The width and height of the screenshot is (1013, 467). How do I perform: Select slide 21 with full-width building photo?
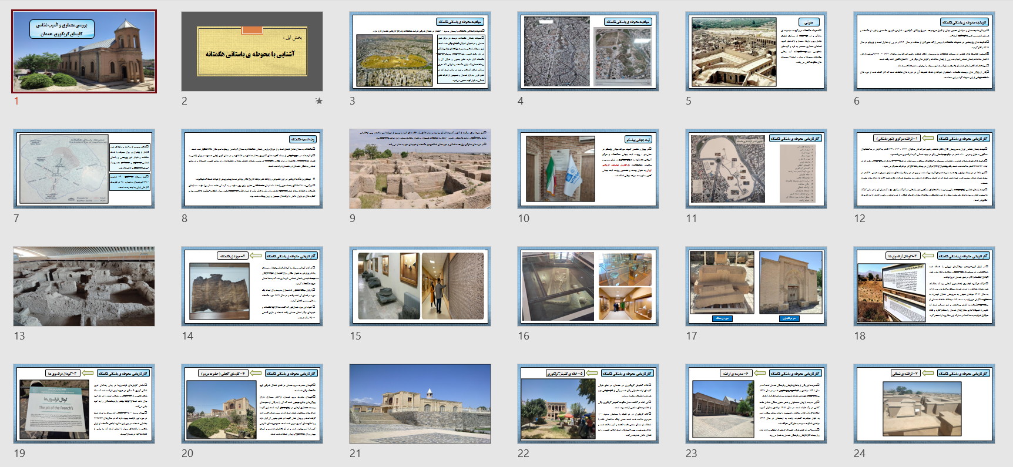420,404
